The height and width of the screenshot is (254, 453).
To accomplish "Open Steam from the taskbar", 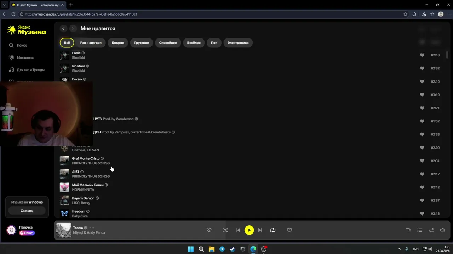I will click(232, 249).
